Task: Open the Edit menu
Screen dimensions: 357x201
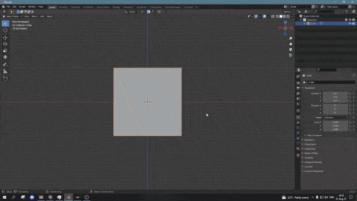Action: coord(15,7)
